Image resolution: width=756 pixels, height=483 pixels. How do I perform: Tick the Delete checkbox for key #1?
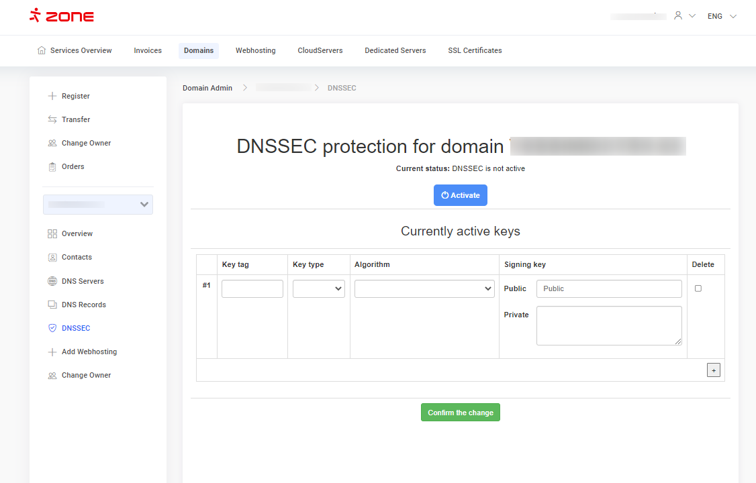698,288
